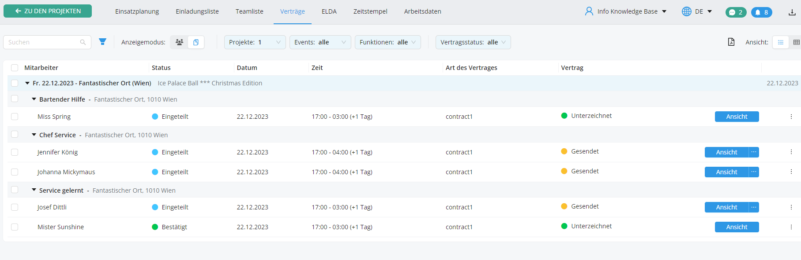Switch display mode to people group icon

point(179,42)
